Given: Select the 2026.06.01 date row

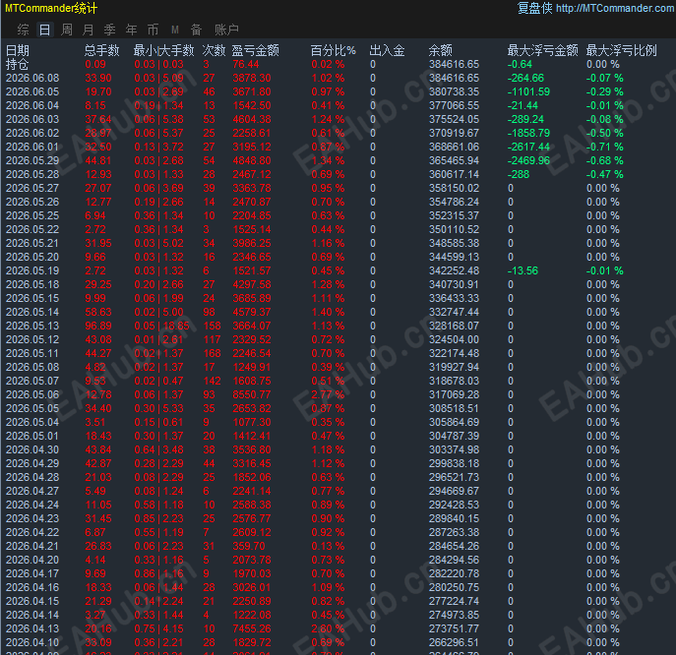Looking at the screenshot, I should (32, 147).
